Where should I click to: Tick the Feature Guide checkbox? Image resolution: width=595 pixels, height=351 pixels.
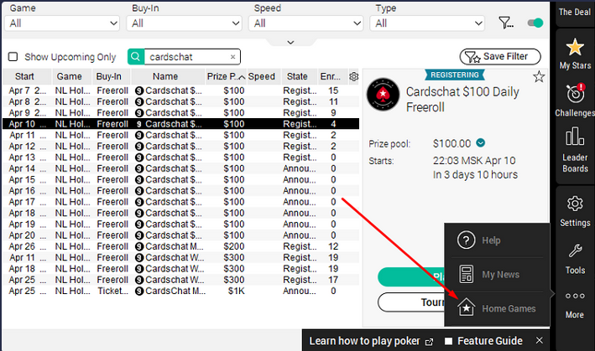coord(448,341)
